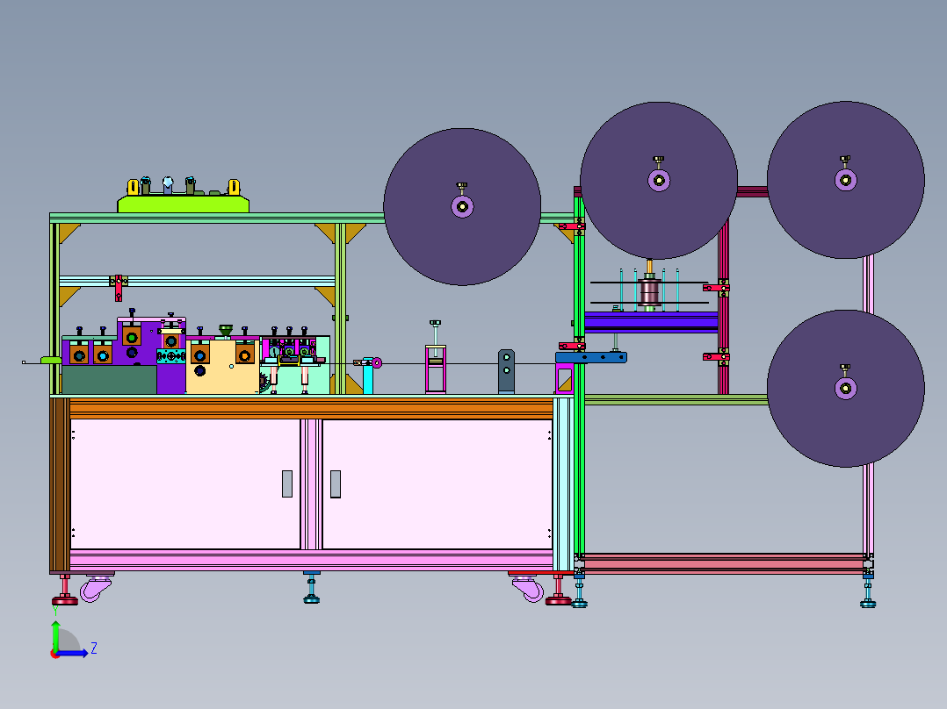Select the right cabinet door handle
The width and height of the screenshot is (947, 709).
pyautogui.click(x=336, y=484)
